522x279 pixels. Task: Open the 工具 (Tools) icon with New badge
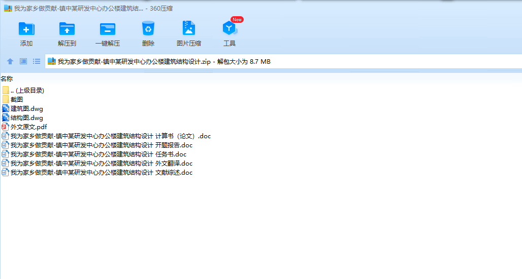pos(230,28)
